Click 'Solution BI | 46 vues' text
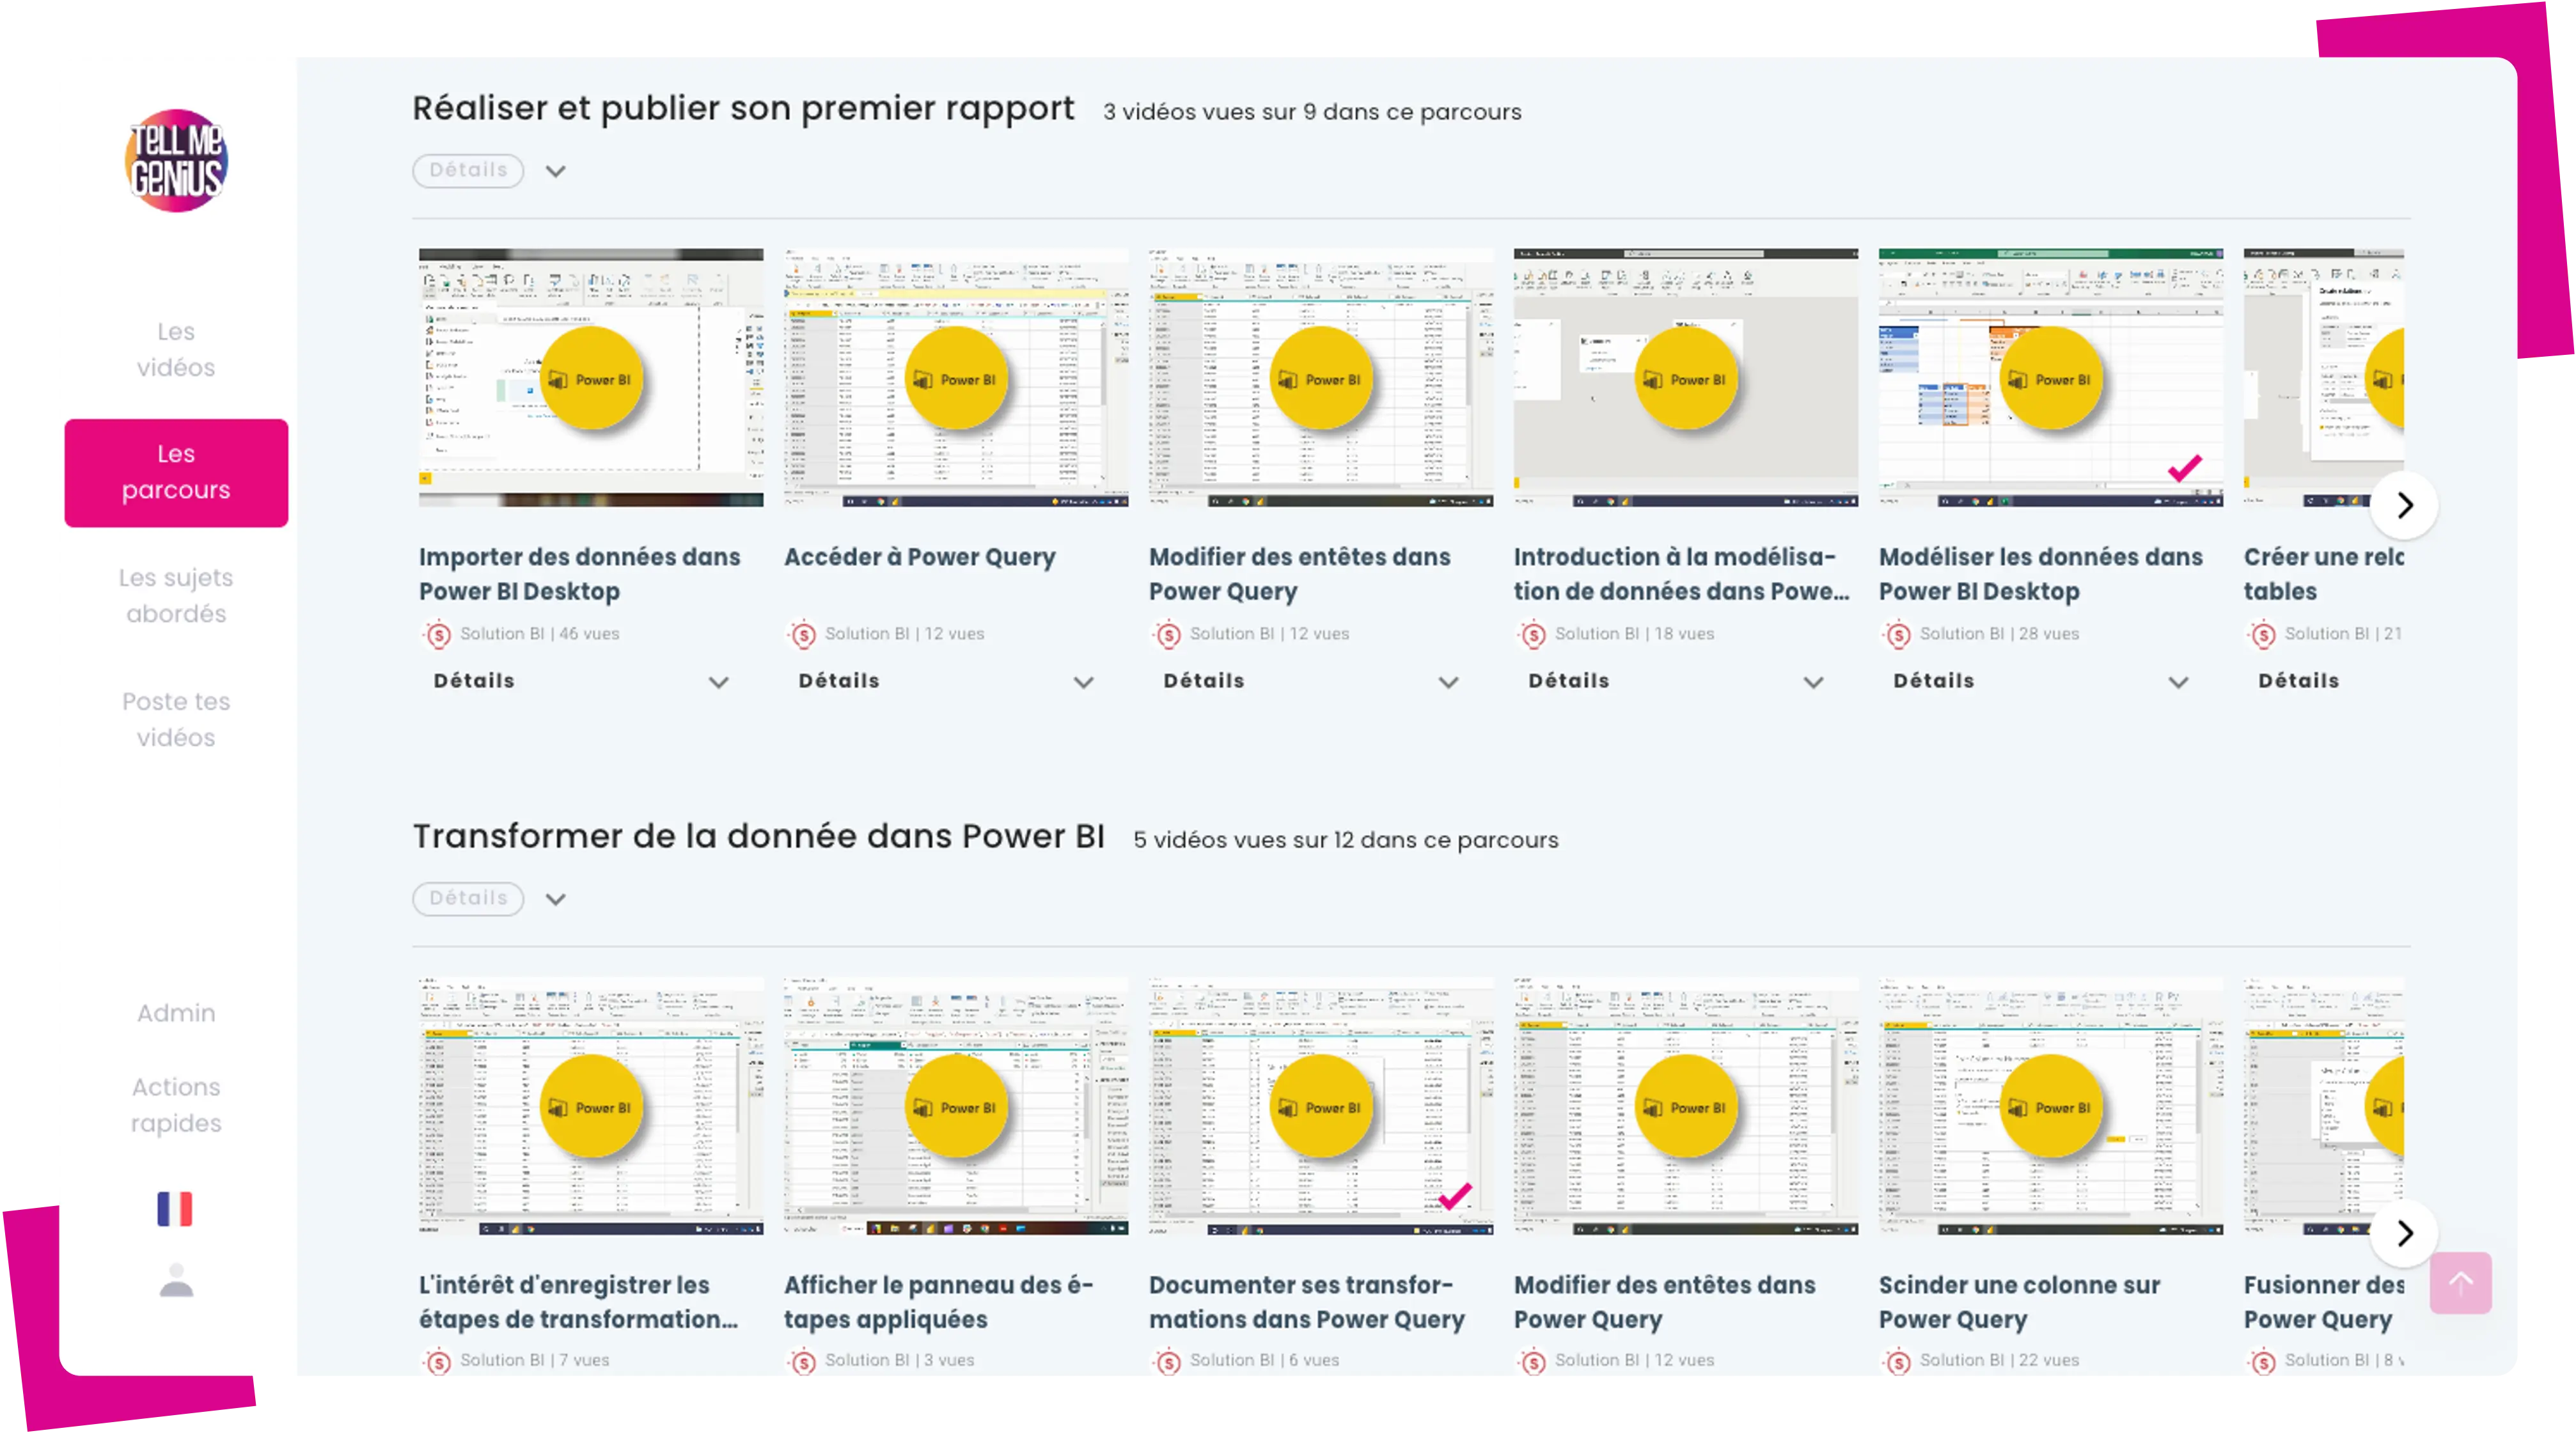This screenshot has height=1433, width=2576. point(539,634)
